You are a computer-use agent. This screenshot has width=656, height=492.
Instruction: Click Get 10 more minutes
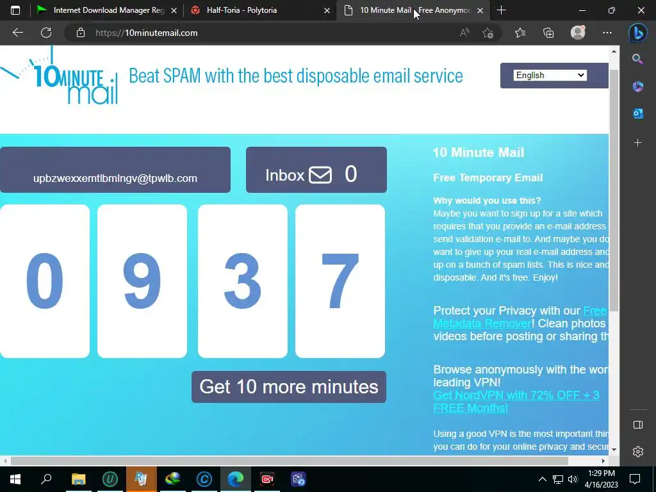289,387
